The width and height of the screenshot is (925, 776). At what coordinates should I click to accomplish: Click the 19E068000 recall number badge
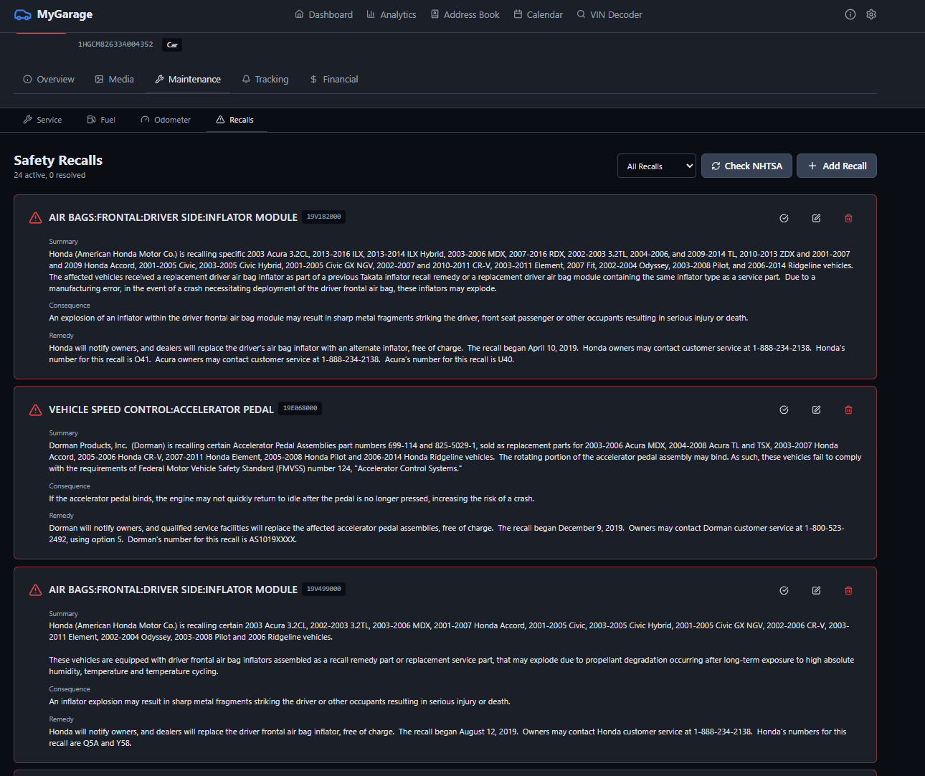pos(300,408)
